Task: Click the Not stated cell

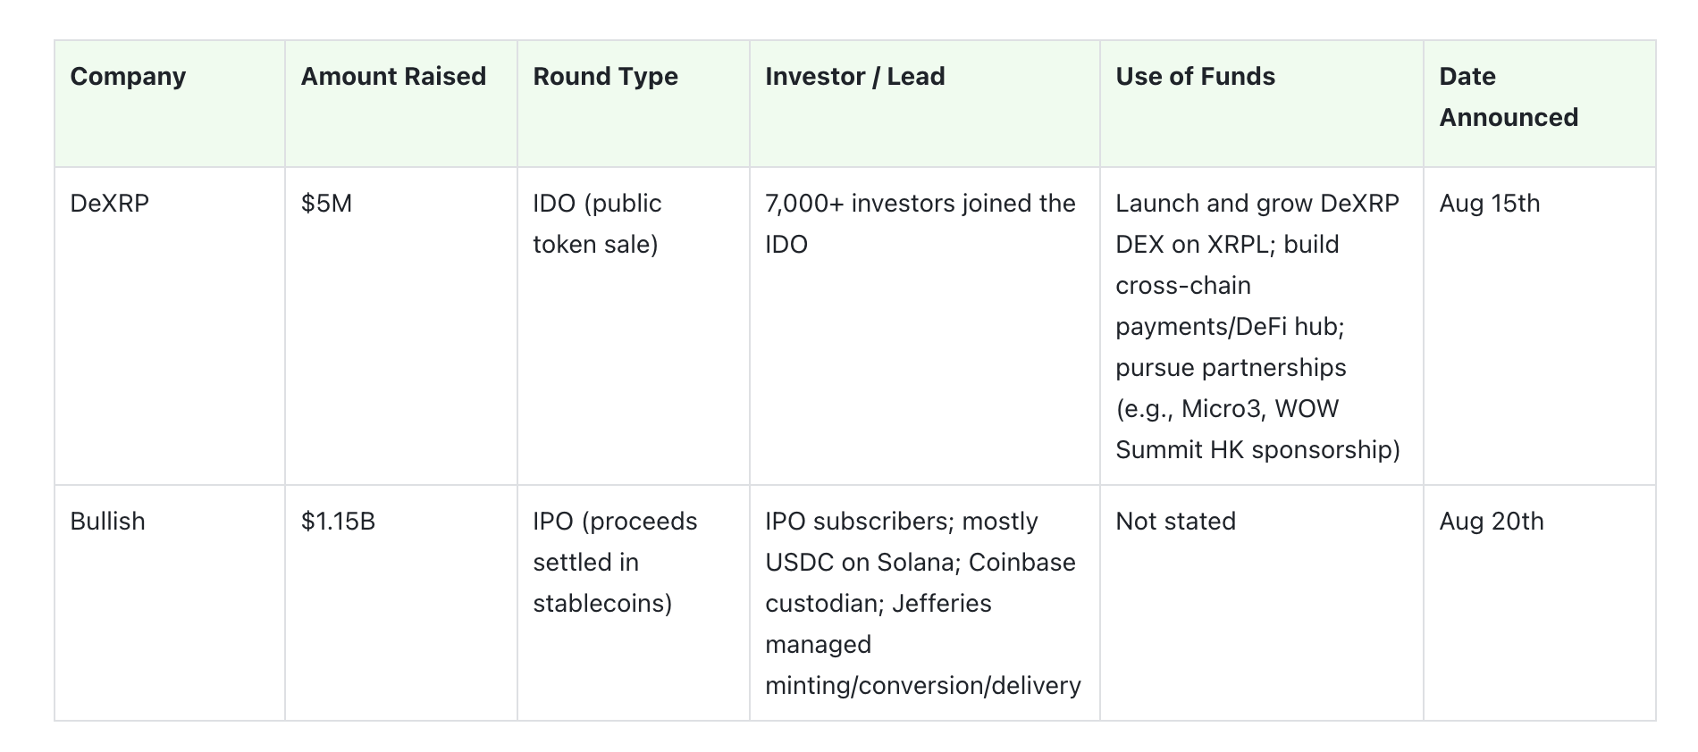Action: [1175, 522]
